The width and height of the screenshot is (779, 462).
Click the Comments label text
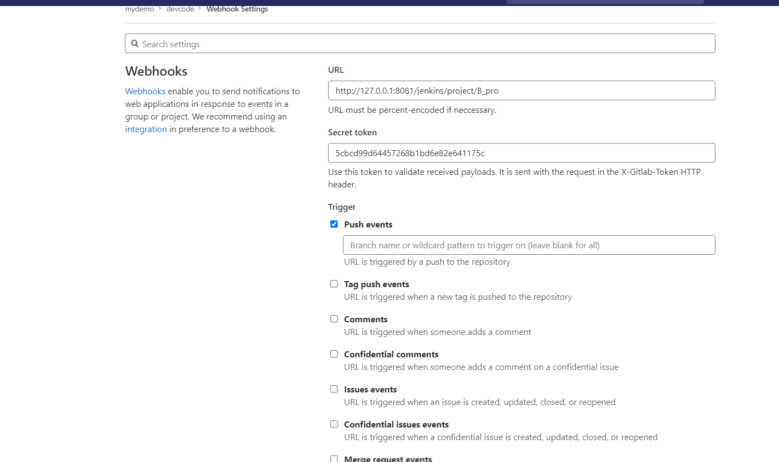(365, 319)
